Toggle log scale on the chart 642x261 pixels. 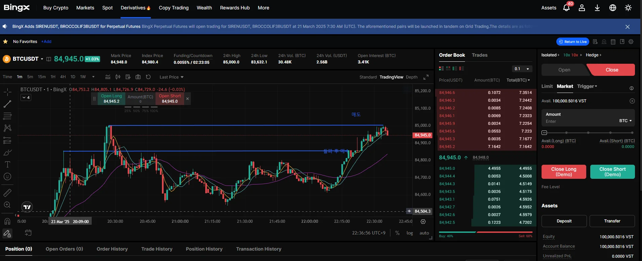(410, 233)
